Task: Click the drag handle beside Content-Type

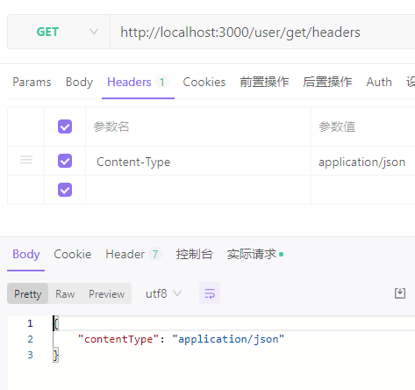Action: pos(26,160)
